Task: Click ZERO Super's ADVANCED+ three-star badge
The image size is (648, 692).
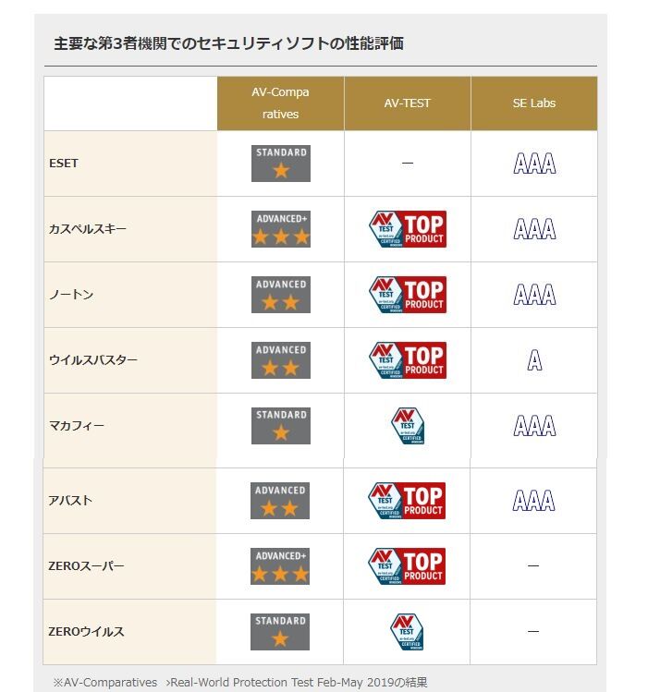Action: pos(280,566)
